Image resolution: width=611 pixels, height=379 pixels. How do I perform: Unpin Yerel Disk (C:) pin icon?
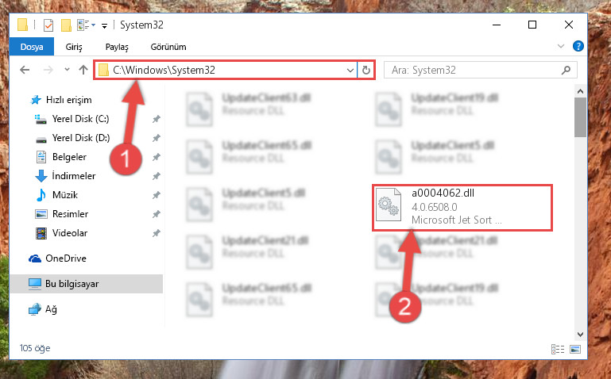157,119
